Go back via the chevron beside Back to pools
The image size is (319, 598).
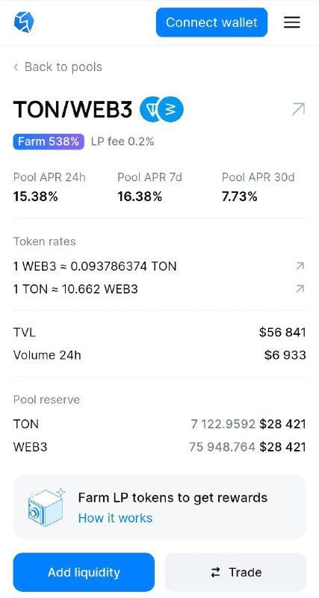tap(16, 67)
